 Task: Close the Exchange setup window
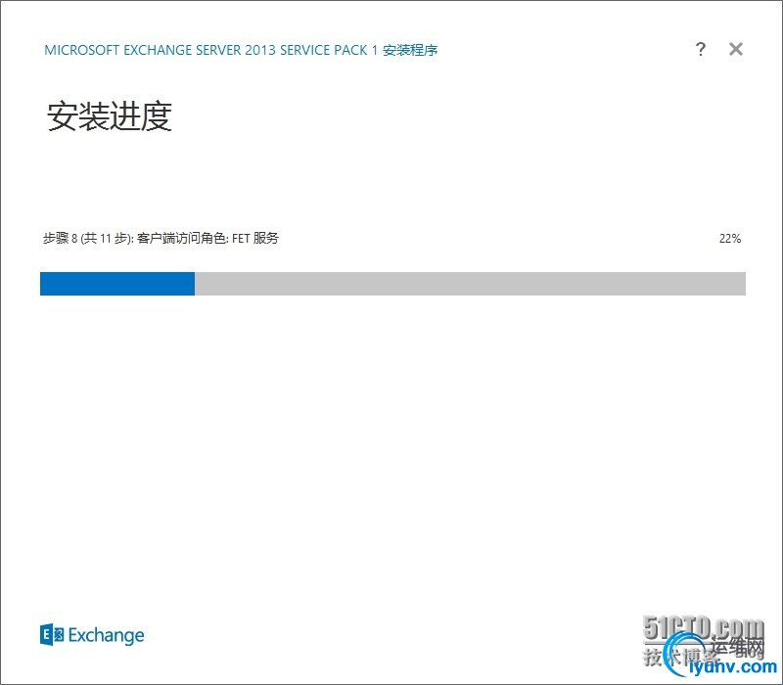click(x=736, y=49)
